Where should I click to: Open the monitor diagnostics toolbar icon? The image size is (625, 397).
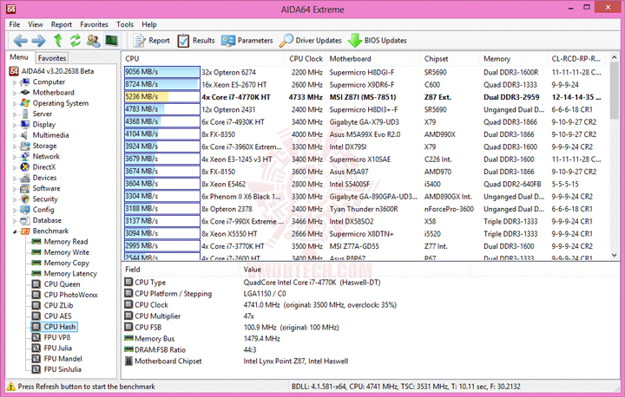pos(111,41)
